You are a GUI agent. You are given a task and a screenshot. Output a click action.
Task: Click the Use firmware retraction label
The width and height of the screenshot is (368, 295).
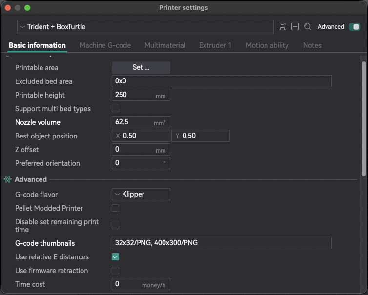point(51,271)
